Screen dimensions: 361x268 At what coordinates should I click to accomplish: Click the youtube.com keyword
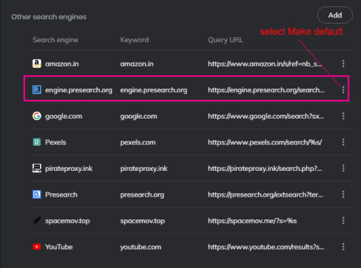click(x=141, y=247)
